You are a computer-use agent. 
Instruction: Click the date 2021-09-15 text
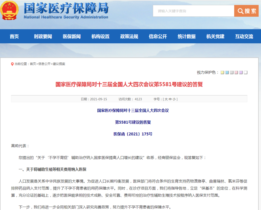click(99, 99)
